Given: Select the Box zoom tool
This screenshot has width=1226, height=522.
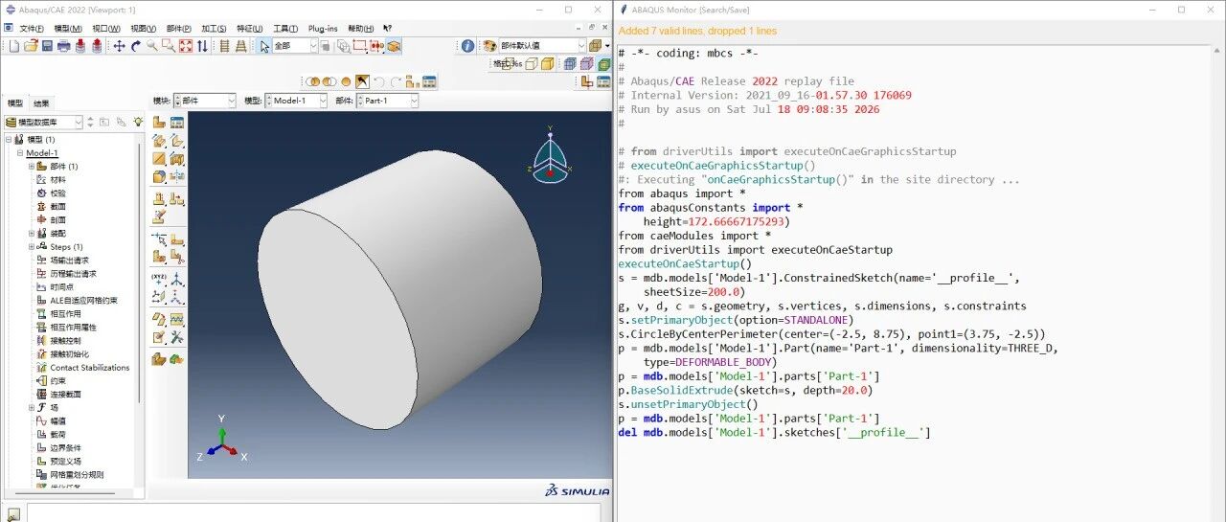Looking at the screenshot, I should [x=169, y=46].
